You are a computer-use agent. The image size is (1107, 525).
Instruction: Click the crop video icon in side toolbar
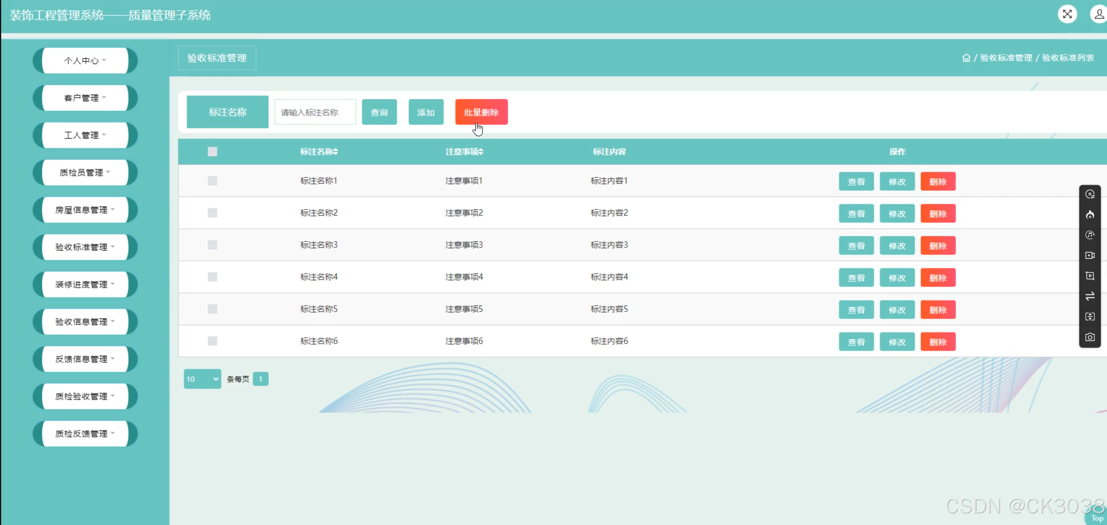coord(1090,276)
